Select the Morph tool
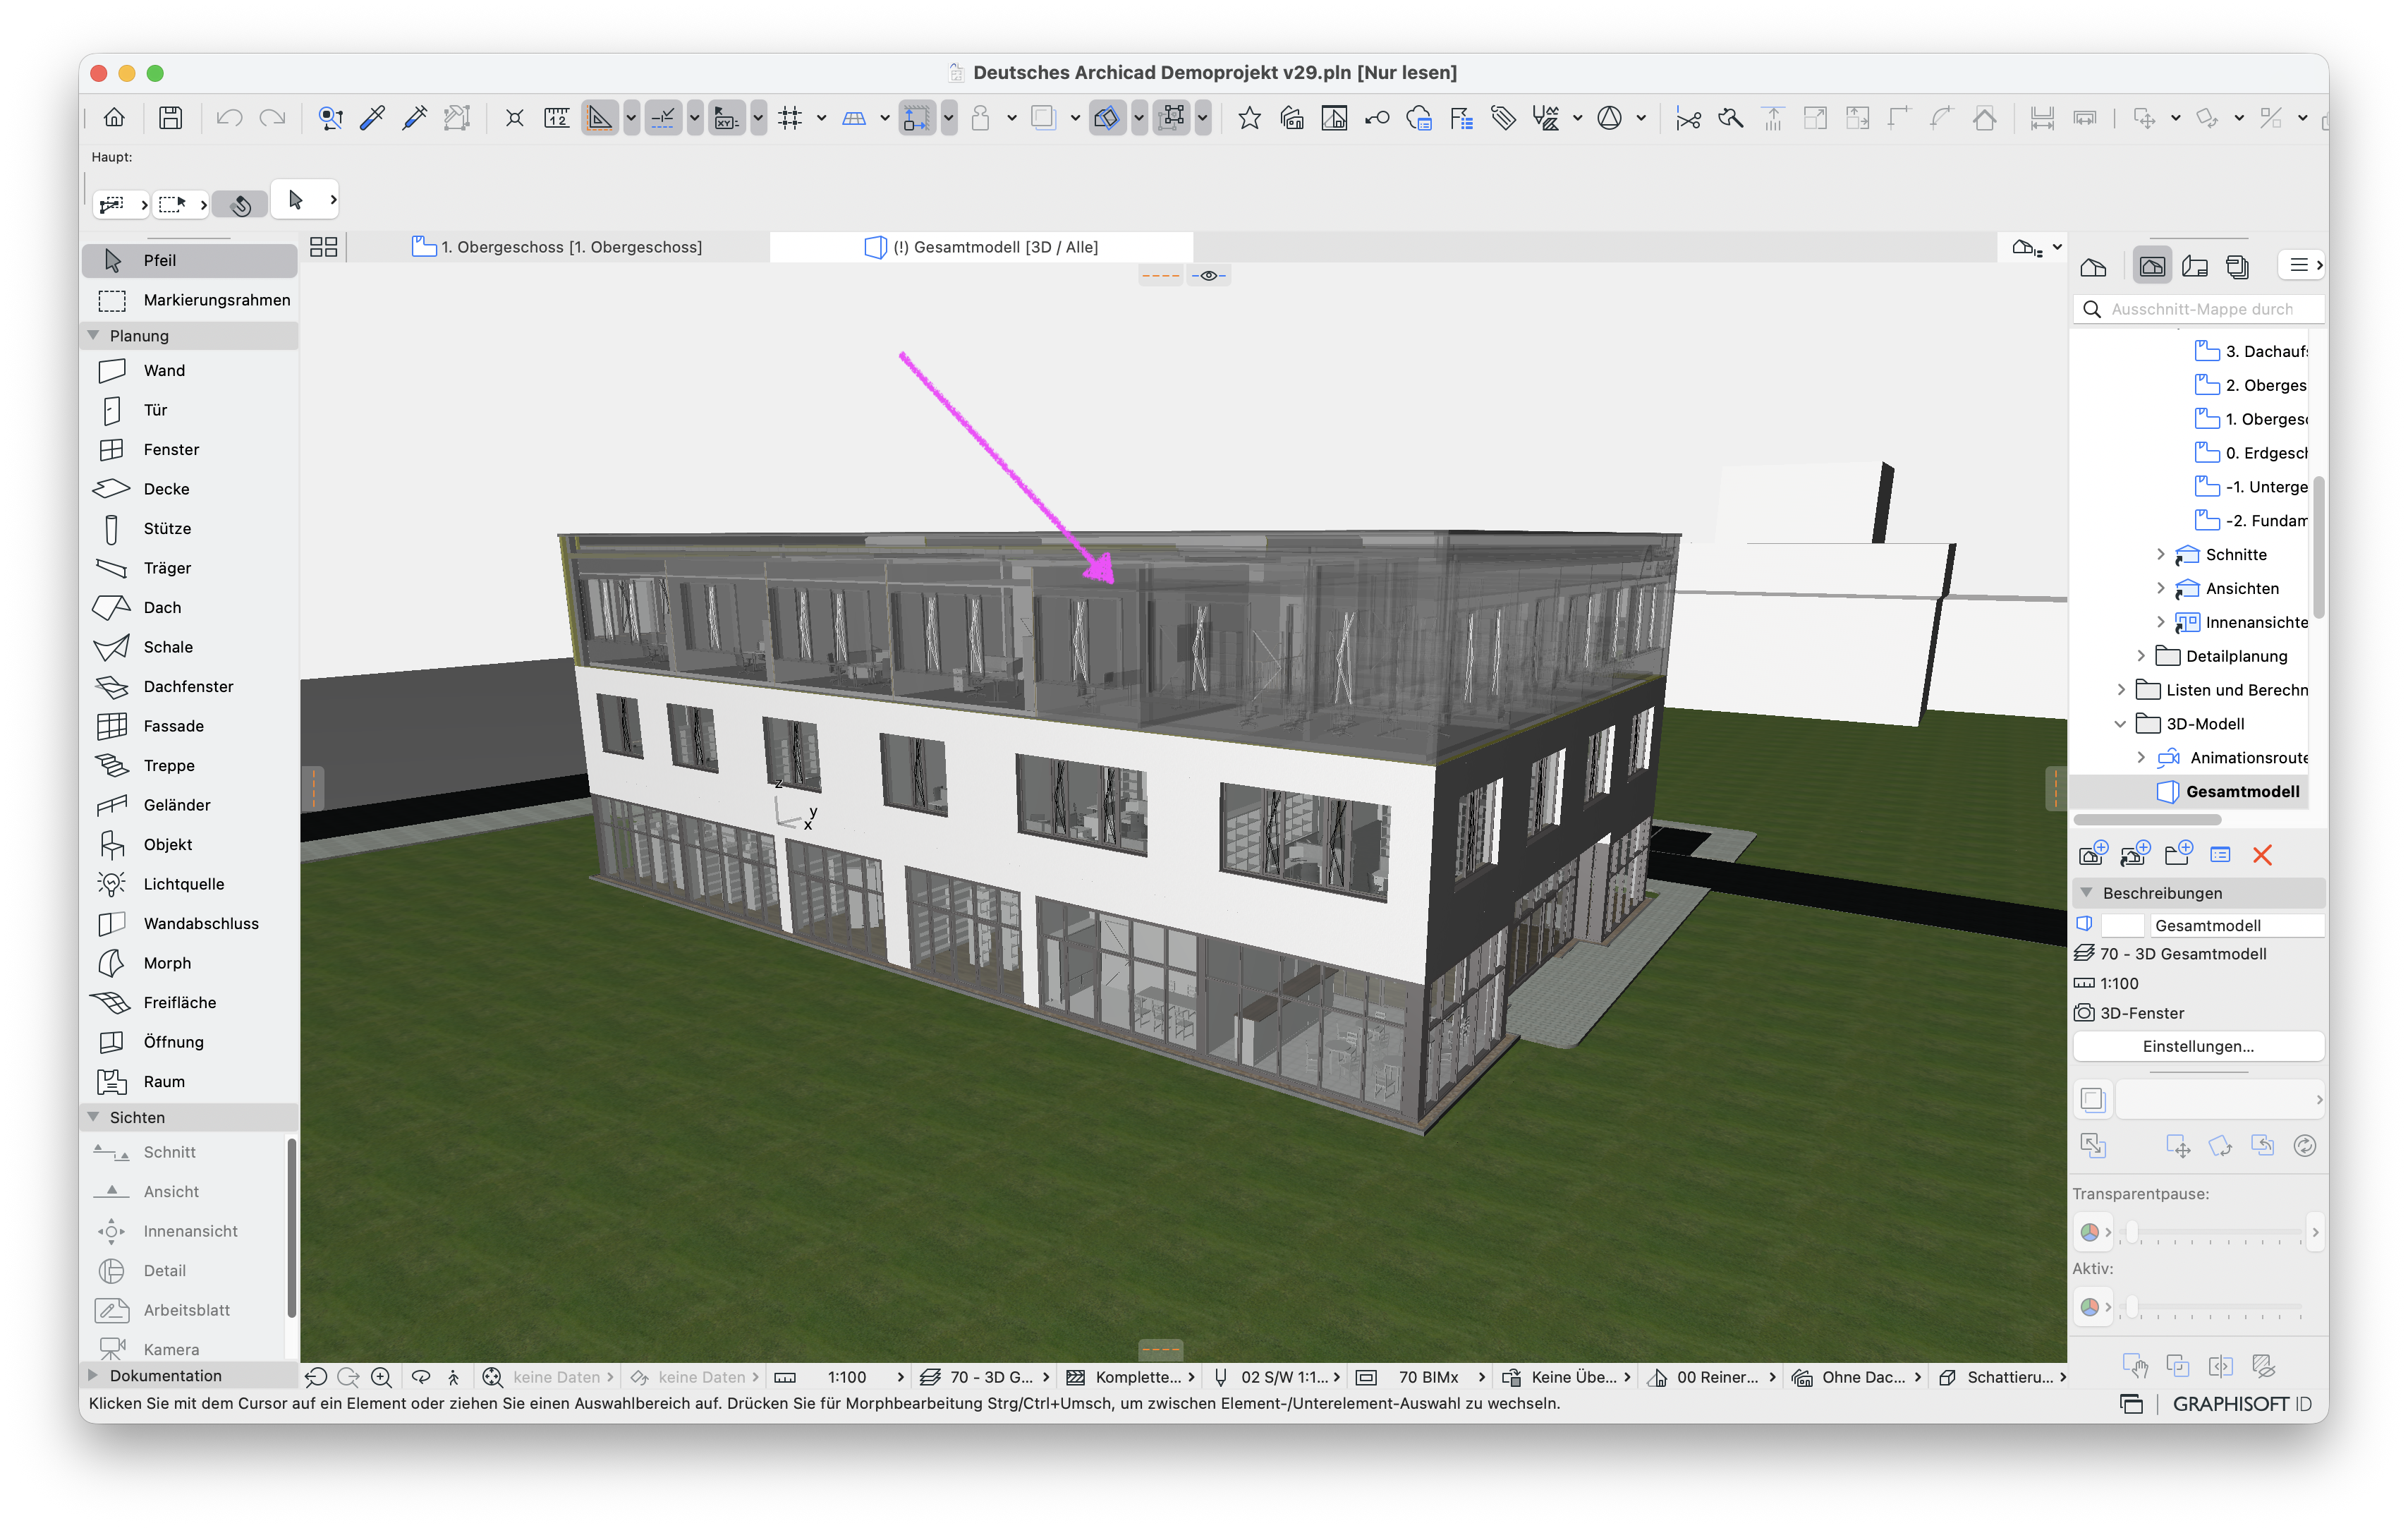The width and height of the screenshot is (2408, 1528). click(x=190, y=963)
